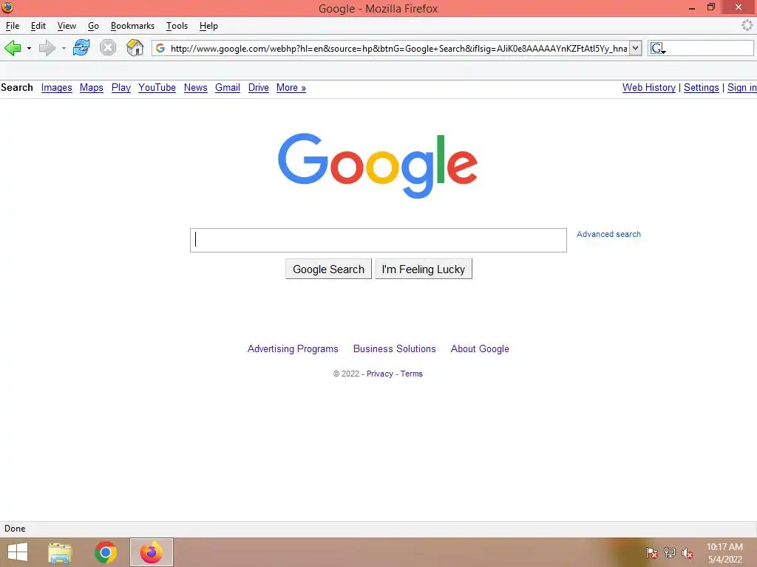
Task: Click the Google Search button
Action: tap(328, 269)
